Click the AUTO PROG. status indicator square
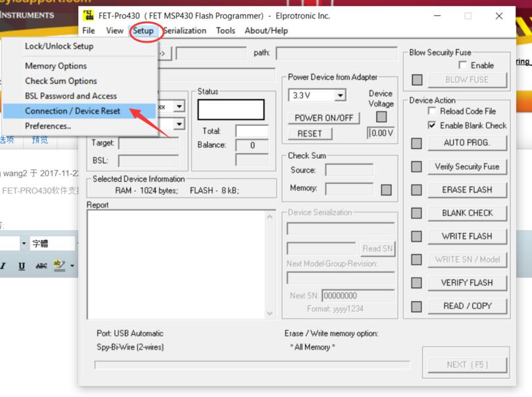Viewport: 532px width, 397px height. (x=416, y=143)
